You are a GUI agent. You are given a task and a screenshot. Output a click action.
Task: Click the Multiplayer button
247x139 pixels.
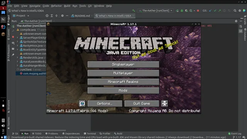point(123,73)
